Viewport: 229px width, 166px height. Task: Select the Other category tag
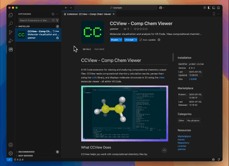tap(181, 120)
